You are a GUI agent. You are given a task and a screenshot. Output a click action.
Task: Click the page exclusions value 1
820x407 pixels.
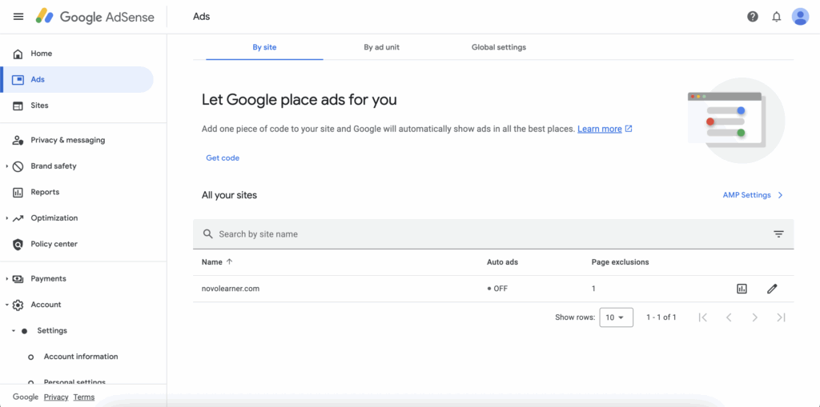593,289
